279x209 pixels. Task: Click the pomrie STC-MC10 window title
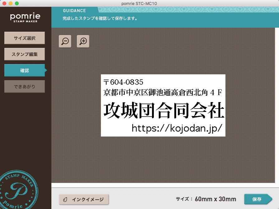[x=139, y=3]
